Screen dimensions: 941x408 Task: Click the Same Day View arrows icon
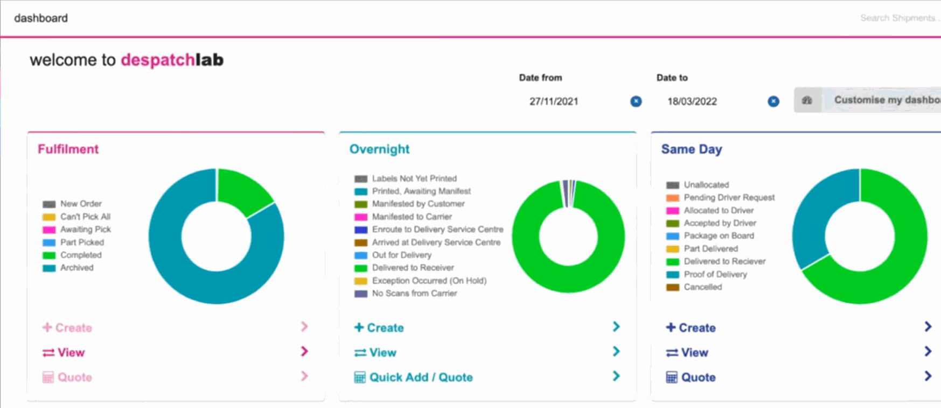pyautogui.click(x=672, y=353)
